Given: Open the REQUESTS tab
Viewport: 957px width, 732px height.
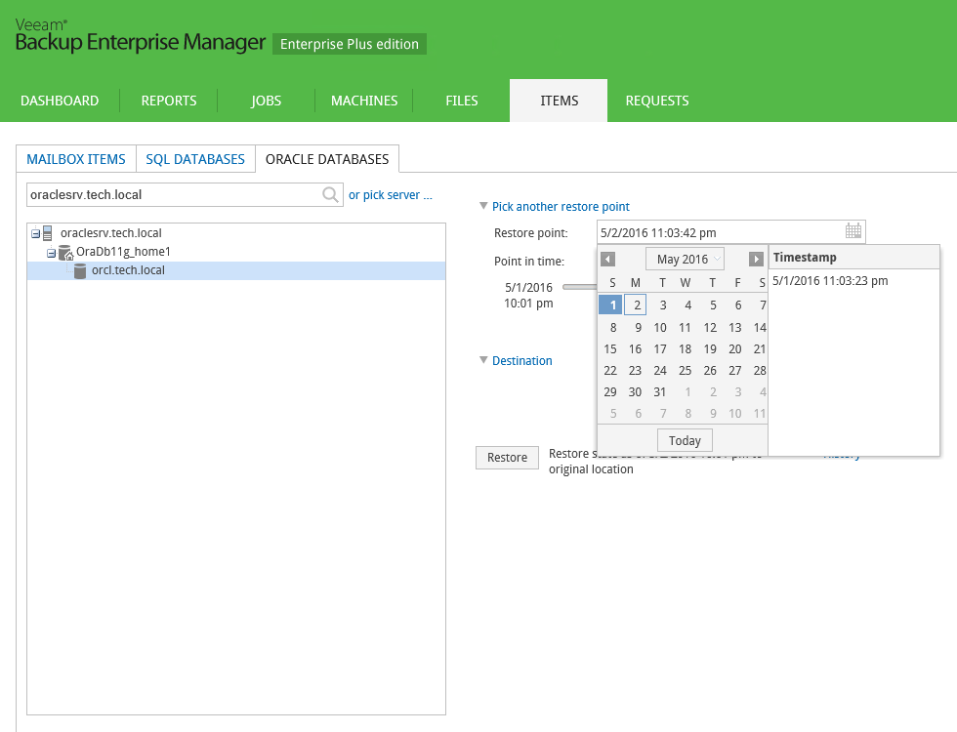Looking at the screenshot, I should click(656, 101).
